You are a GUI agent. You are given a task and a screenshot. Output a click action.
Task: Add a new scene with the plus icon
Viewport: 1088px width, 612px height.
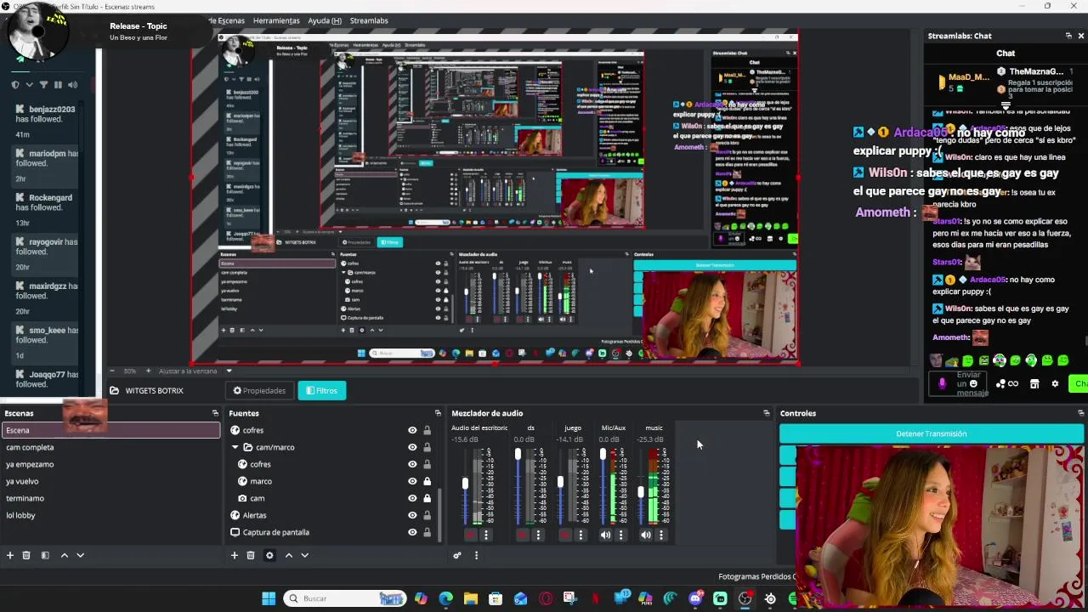click(10, 555)
